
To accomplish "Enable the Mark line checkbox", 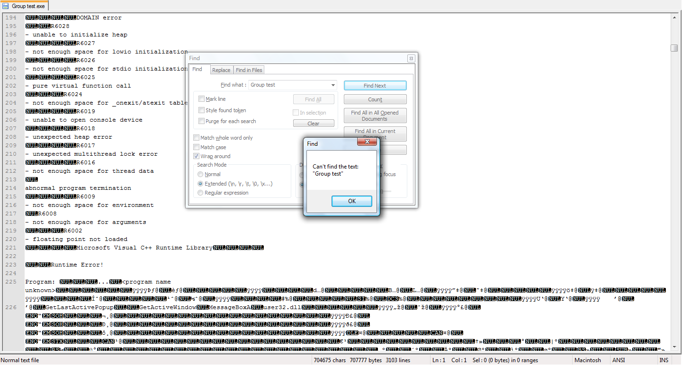I will point(202,99).
